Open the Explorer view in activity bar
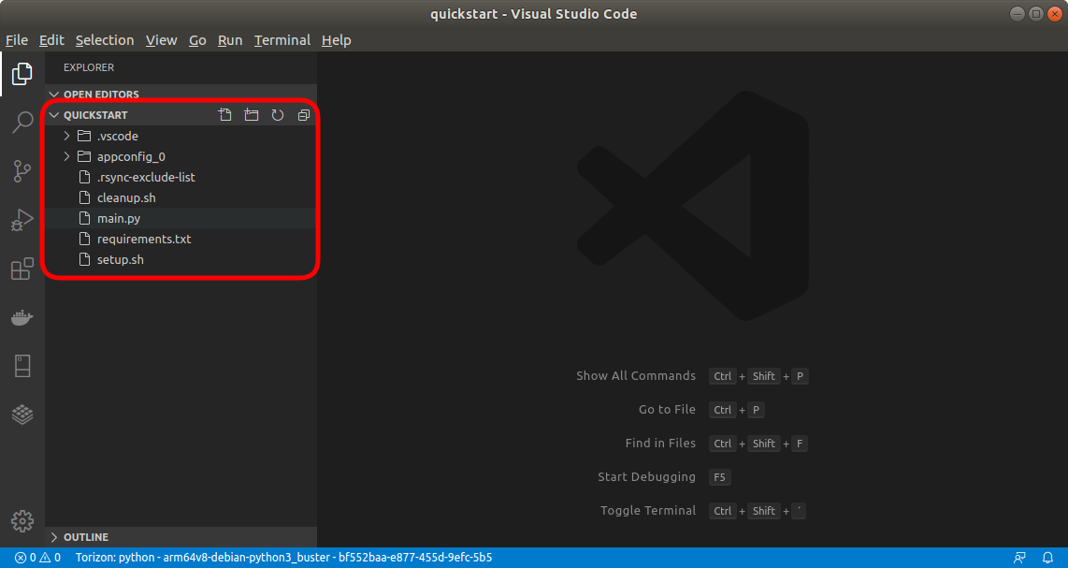 [22, 74]
